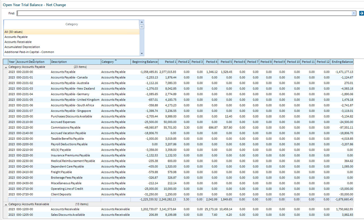Click the Category list scroll down arrow
The width and height of the screenshot is (364, 220).
(142, 54)
